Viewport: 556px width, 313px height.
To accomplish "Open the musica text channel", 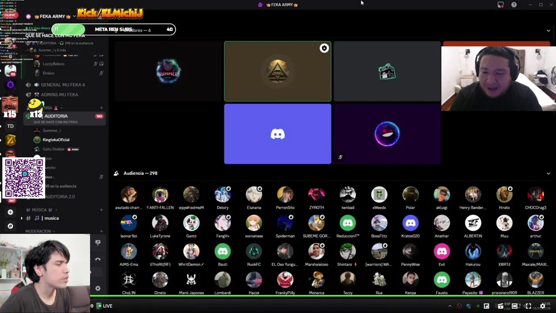I will click(x=51, y=218).
